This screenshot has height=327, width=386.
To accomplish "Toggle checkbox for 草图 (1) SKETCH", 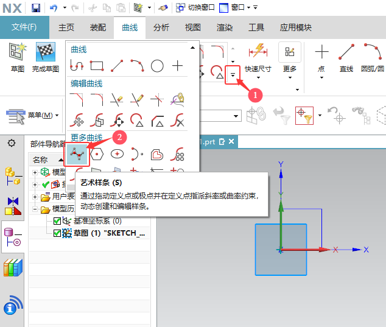I will point(57,233).
